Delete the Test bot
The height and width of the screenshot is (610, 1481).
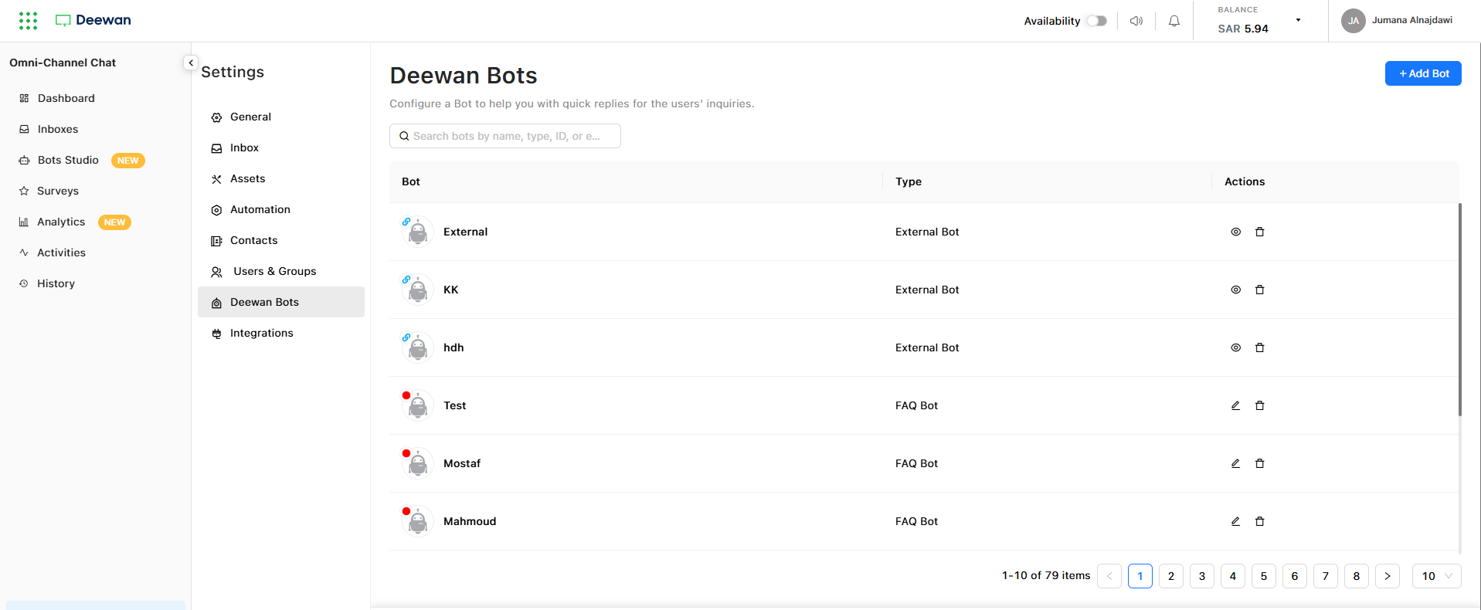pyautogui.click(x=1259, y=405)
